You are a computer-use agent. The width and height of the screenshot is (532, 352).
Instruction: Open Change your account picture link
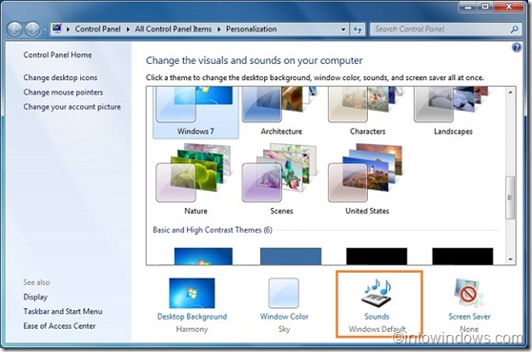(x=72, y=107)
